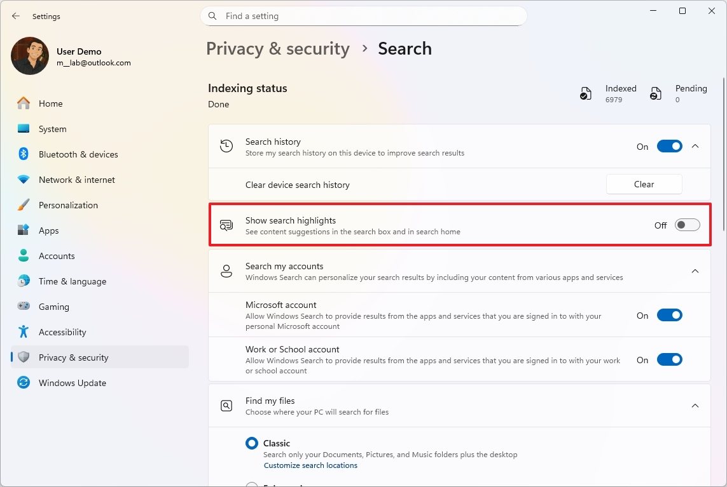The height and width of the screenshot is (487, 727).
Task: Collapse the Find my files section
Action: point(695,405)
